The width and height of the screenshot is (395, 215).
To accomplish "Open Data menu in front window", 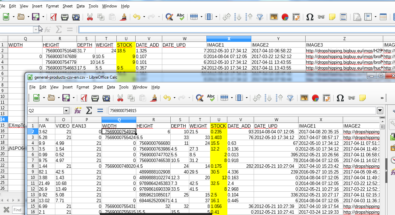I will (111, 87).
